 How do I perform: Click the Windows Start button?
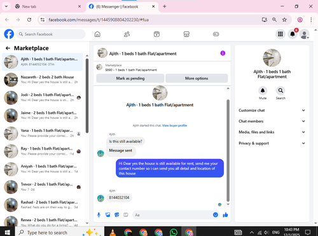tap(8, 232)
